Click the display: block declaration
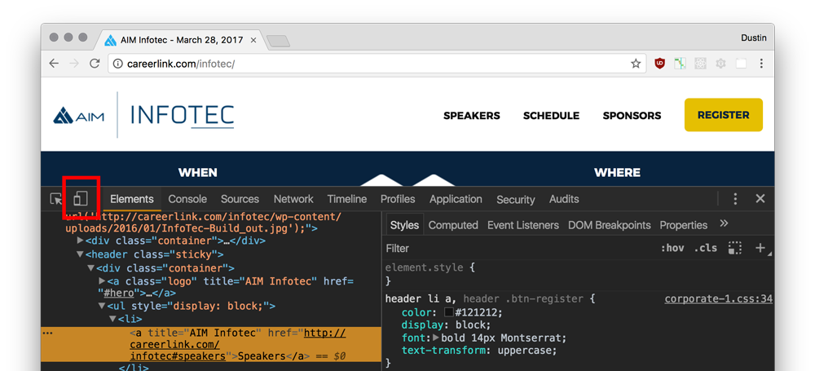The image size is (815, 371). pos(446,325)
